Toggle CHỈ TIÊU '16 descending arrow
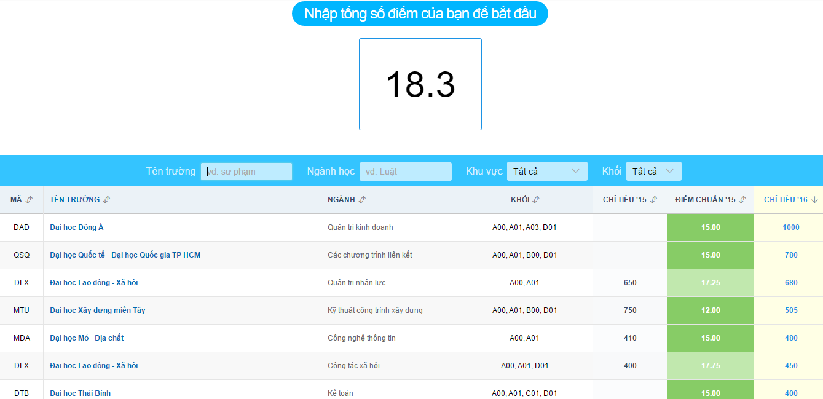Screen dimensions: 823x399 (x=814, y=200)
